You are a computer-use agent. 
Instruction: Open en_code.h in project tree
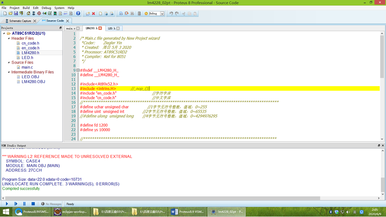point(31,48)
